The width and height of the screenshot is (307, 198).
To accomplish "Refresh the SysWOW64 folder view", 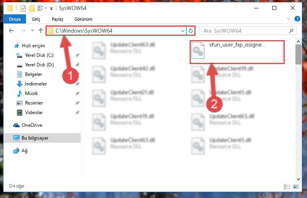I will (x=191, y=31).
